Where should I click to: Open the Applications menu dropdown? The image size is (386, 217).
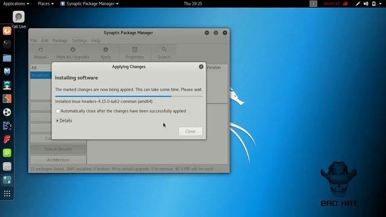pyautogui.click(x=16, y=4)
